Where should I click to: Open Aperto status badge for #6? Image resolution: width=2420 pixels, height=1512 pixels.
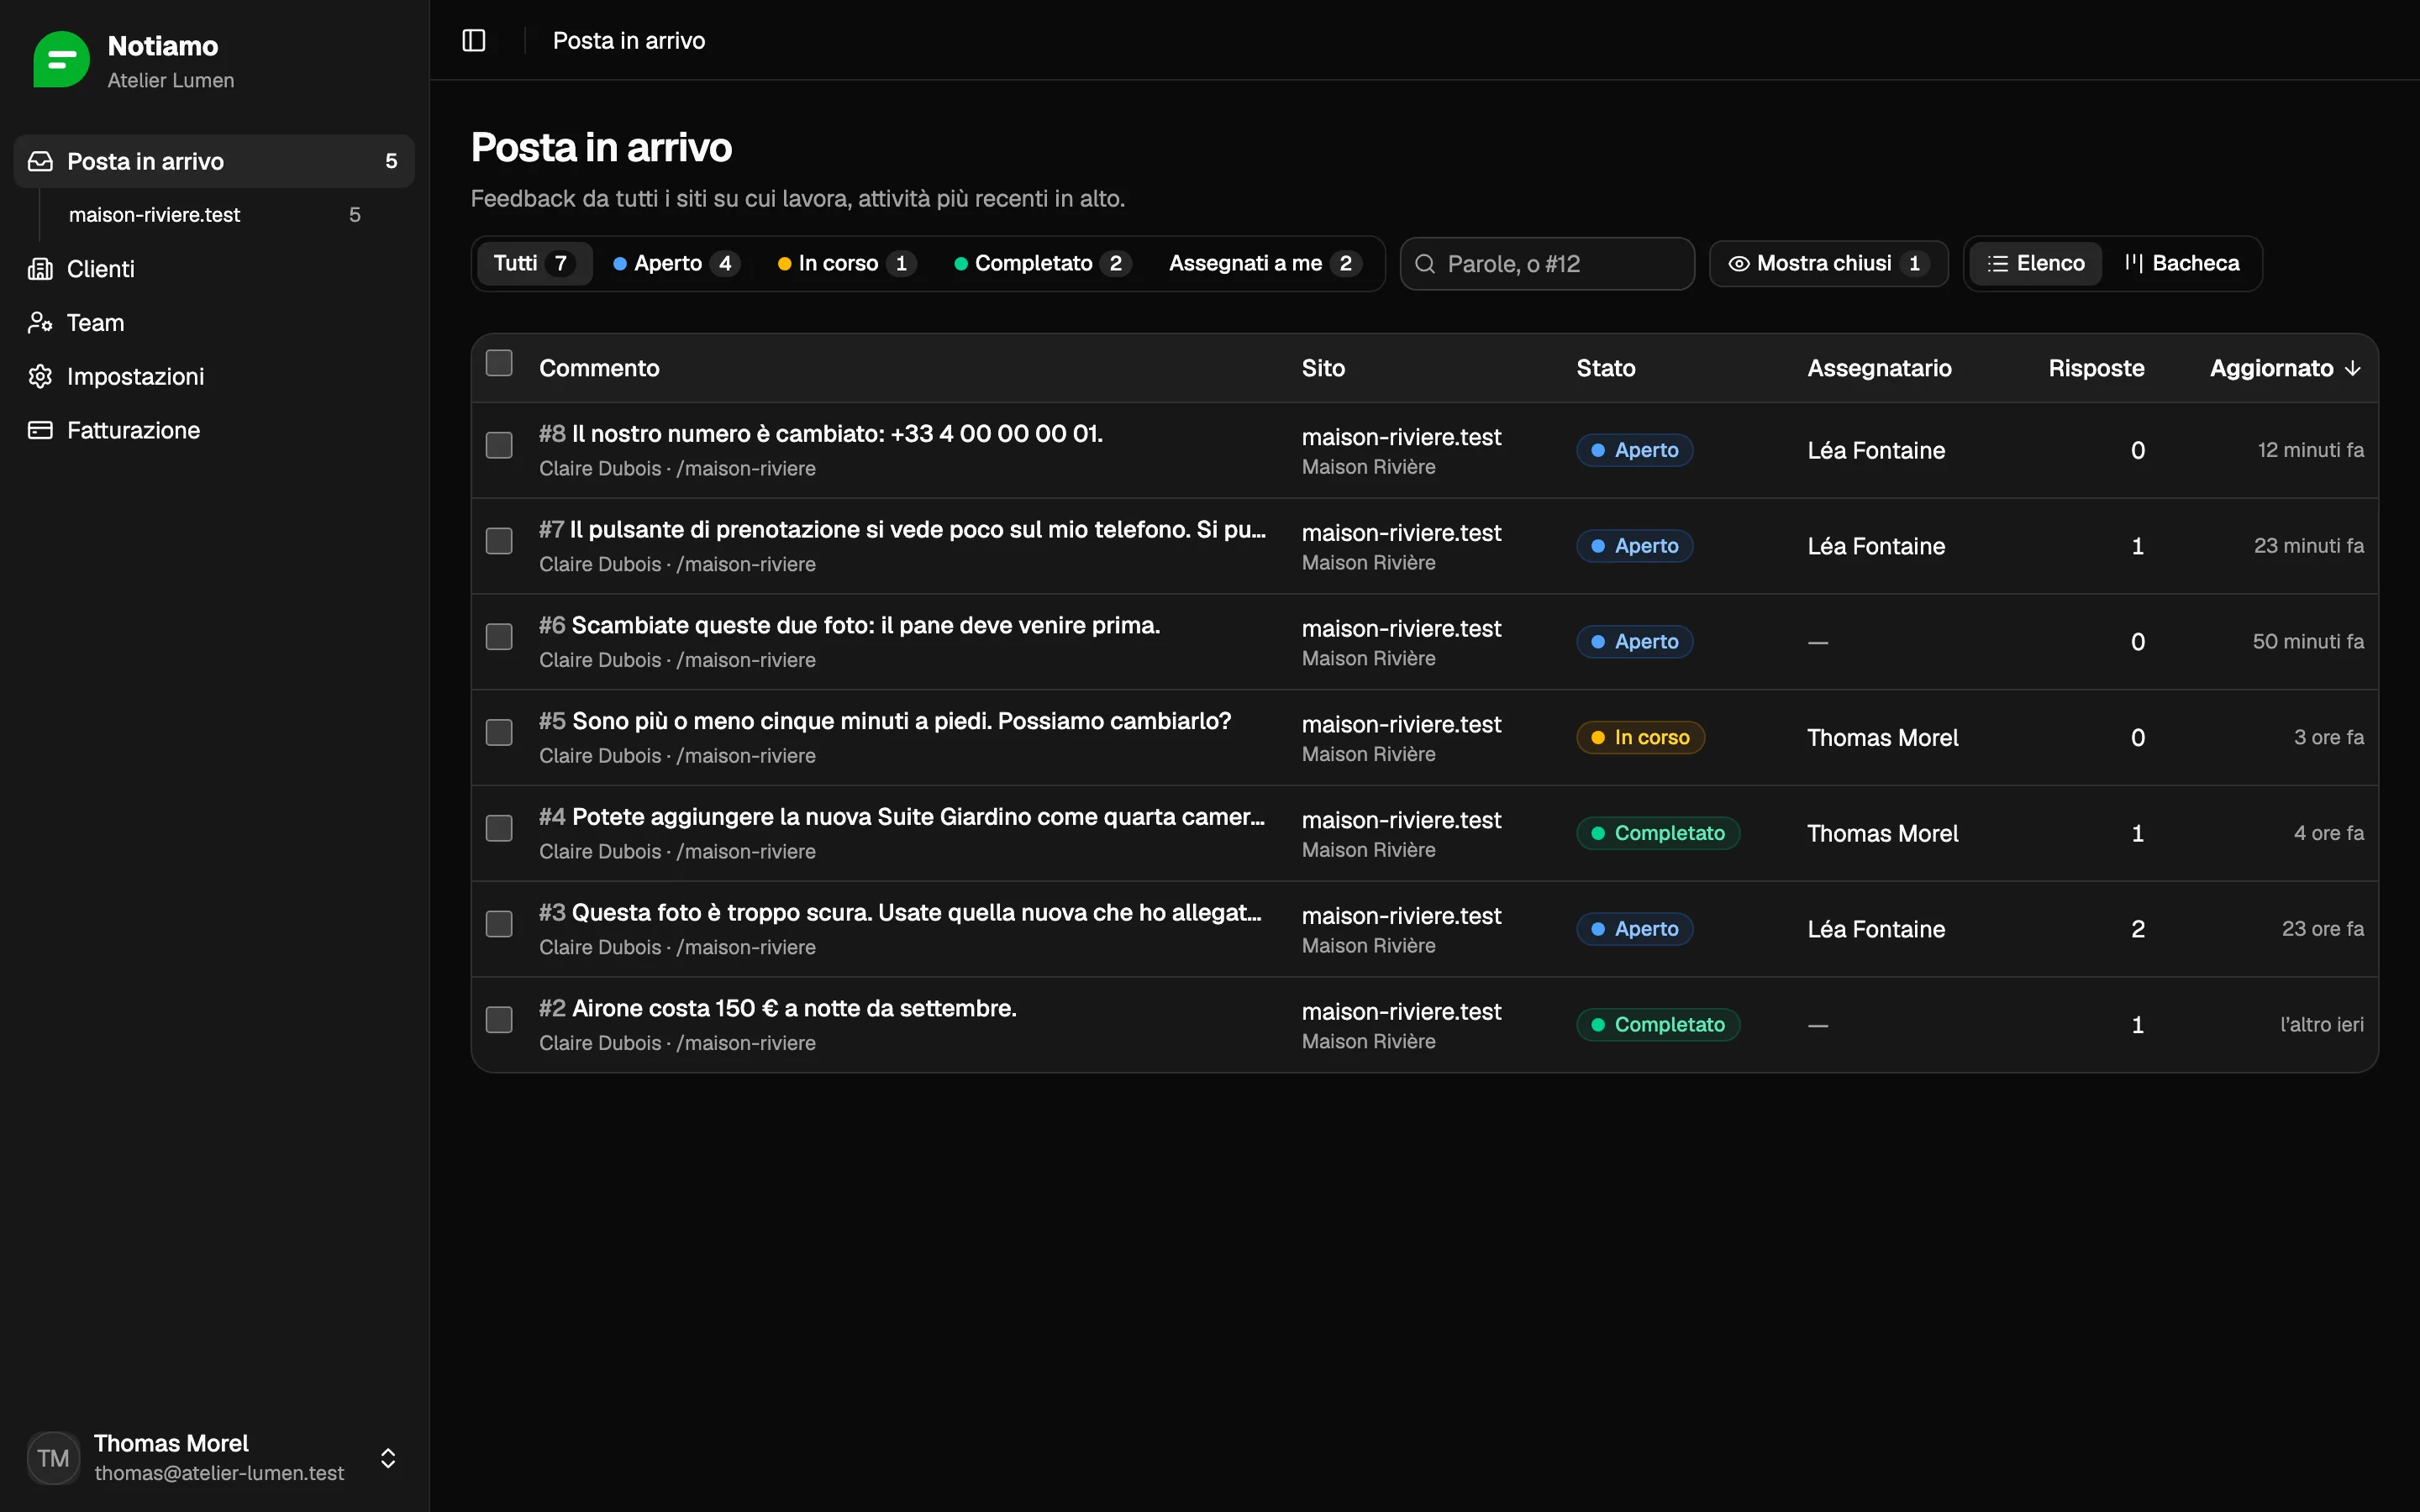coord(1635,642)
